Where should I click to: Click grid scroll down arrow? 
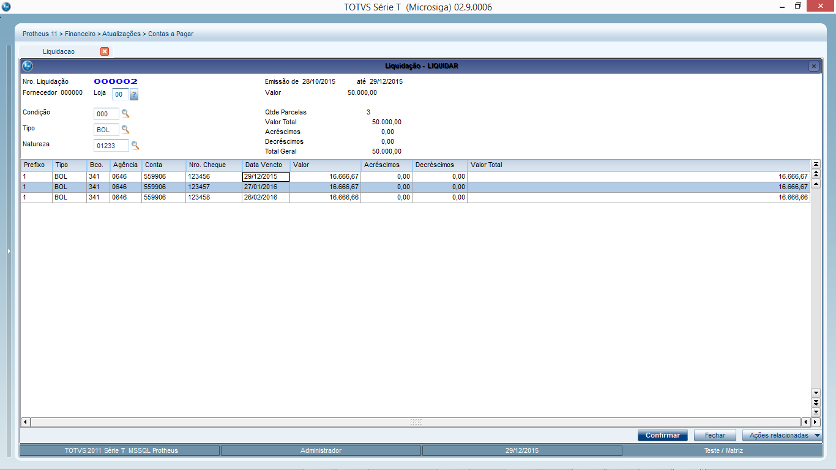815,392
